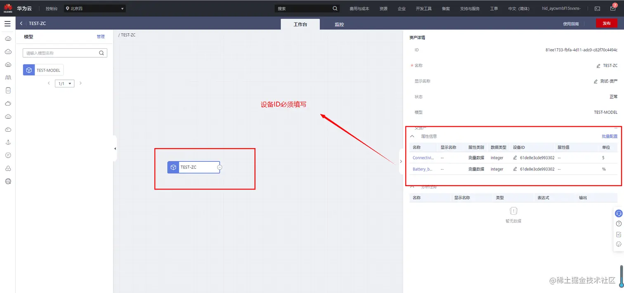Open the sidebar globe icon

coord(8,181)
